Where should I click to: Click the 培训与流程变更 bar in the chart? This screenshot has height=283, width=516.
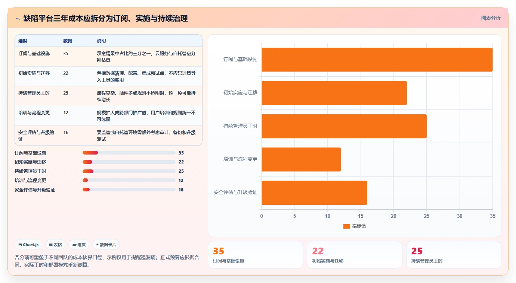[301, 159]
